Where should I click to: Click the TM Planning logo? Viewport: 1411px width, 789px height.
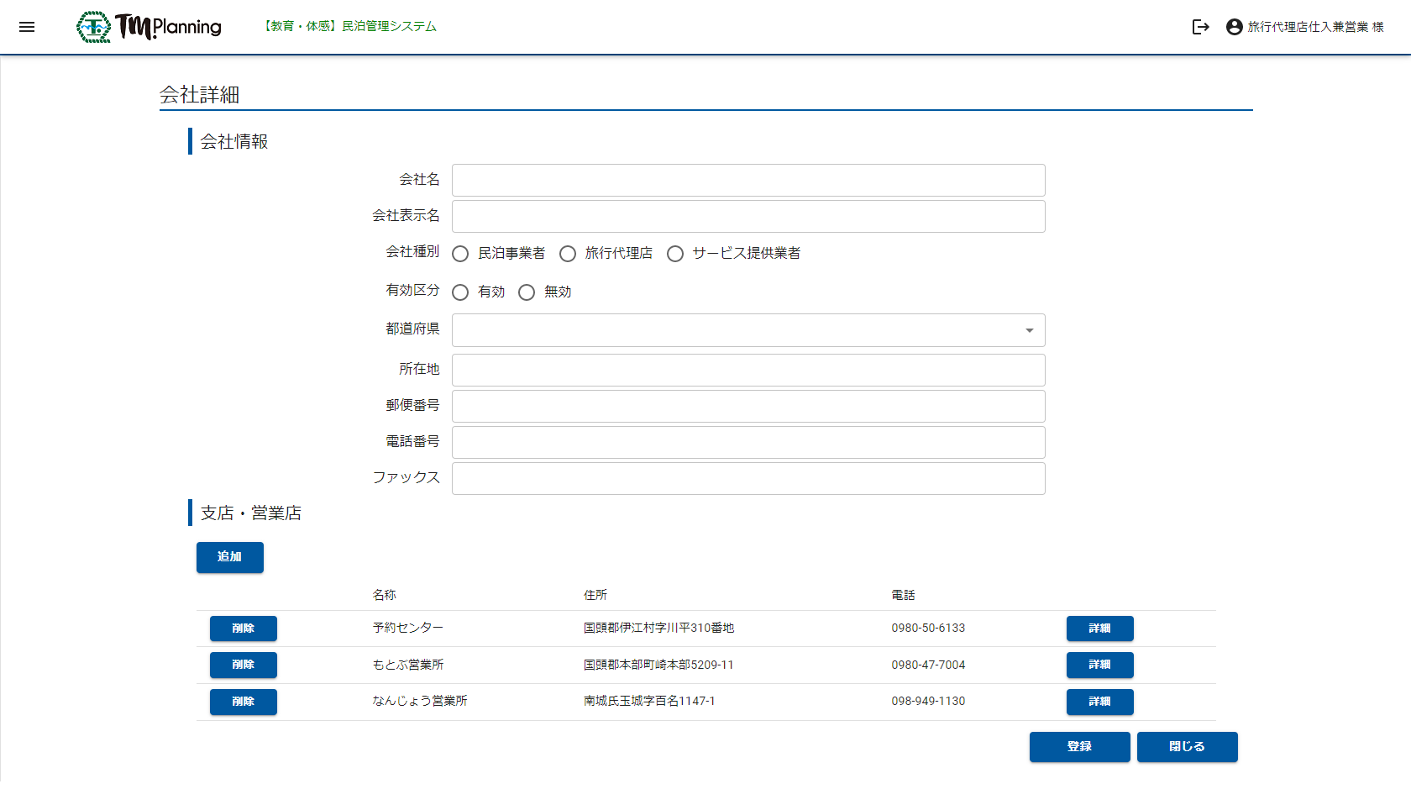pos(149,27)
